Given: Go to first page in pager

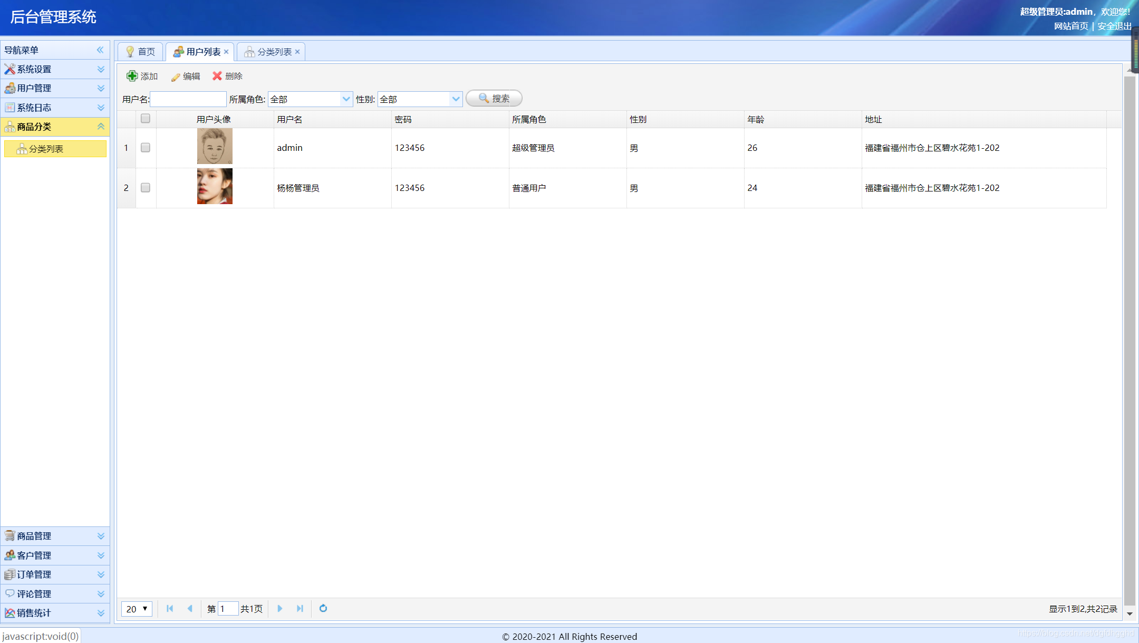Looking at the screenshot, I should 170,609.
